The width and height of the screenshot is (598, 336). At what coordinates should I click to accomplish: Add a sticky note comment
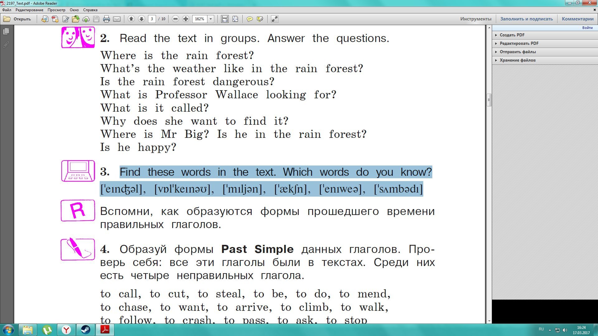[x=249, y=19]
